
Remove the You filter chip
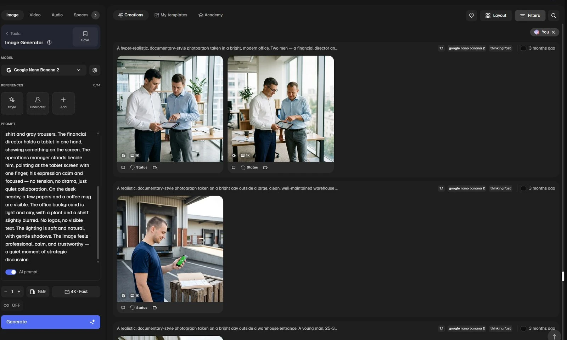(553, 32)
